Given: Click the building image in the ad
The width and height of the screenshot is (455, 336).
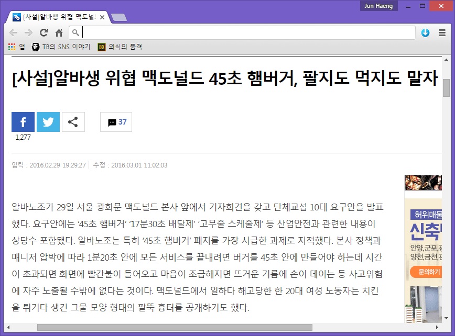Looking at the screenshot, I should pyautogui.click(x=423, y=304).
